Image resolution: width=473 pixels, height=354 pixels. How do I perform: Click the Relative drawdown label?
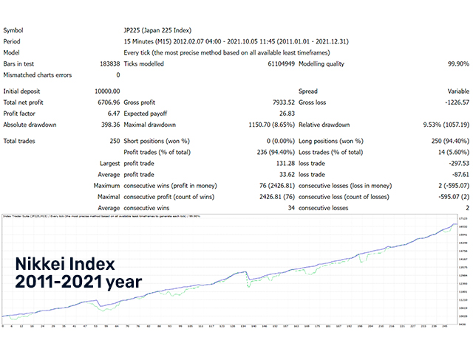coord(324,125)
